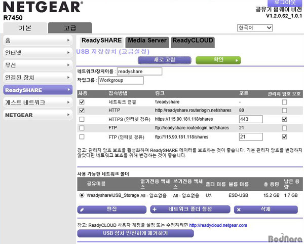304x244 pixels.
Task: Open the 한국어 language dropdown
Action: pyautogui.click(x=255, y=28)
